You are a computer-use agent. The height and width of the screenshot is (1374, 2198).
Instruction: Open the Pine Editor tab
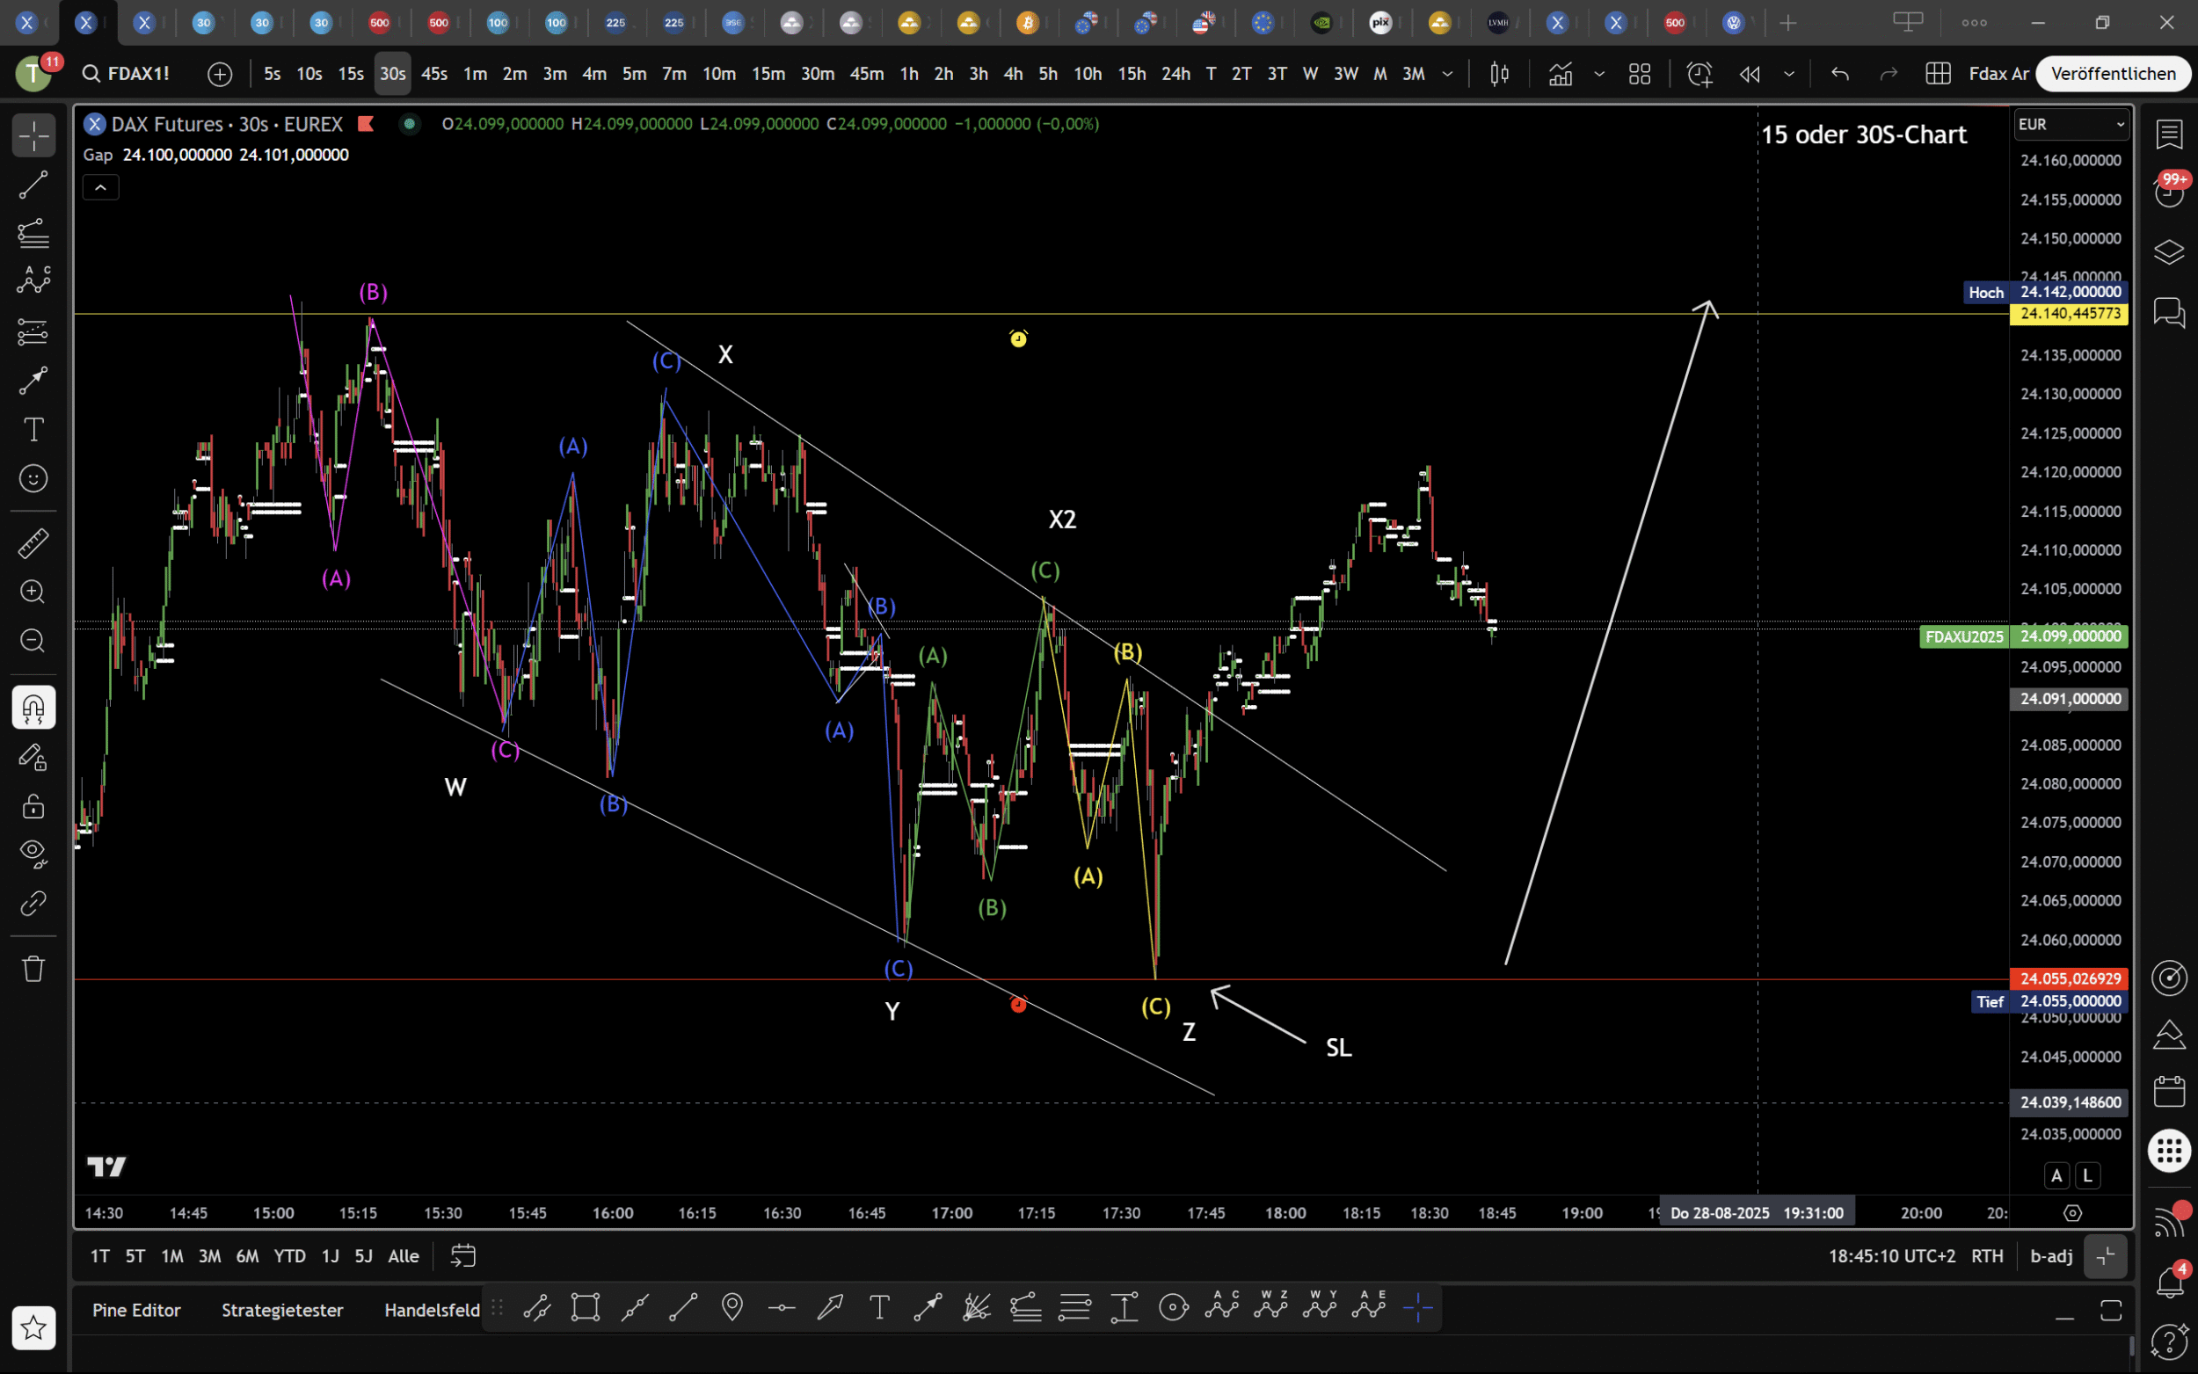pyautogui.click(x=136, y=1310)
